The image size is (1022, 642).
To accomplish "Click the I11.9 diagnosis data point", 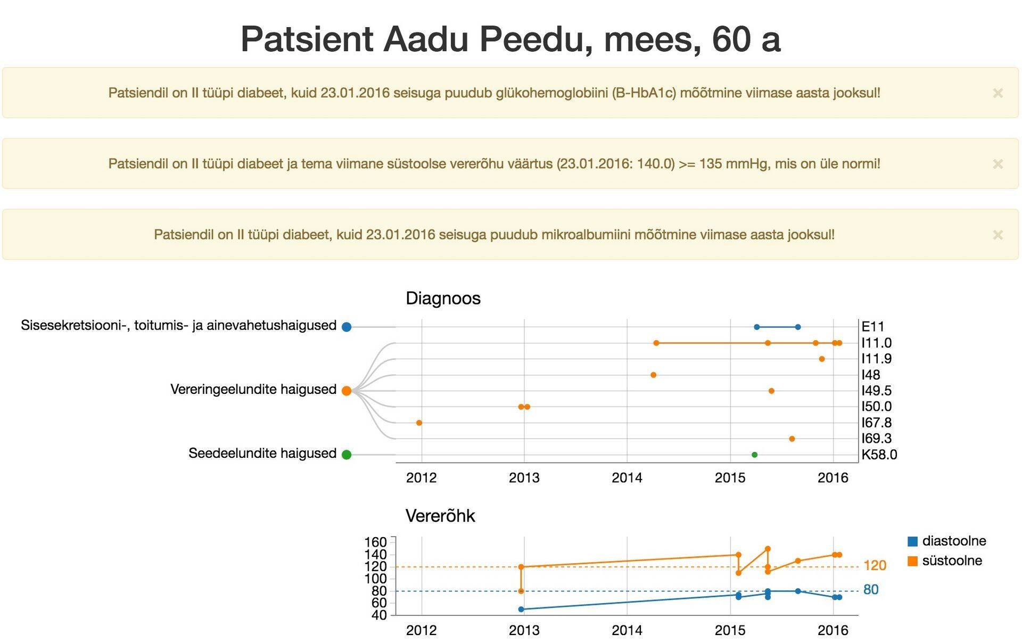I will tap(822, 359).
